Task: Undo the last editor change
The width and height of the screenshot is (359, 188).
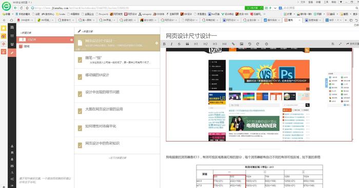Action: [250, 44]
